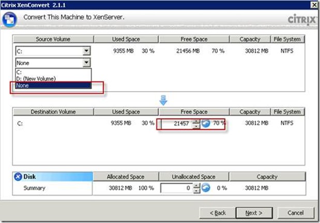The height and width of the screenshot is (223, 320).
Task: Close the XenConvert window
Action: point(314,5)
